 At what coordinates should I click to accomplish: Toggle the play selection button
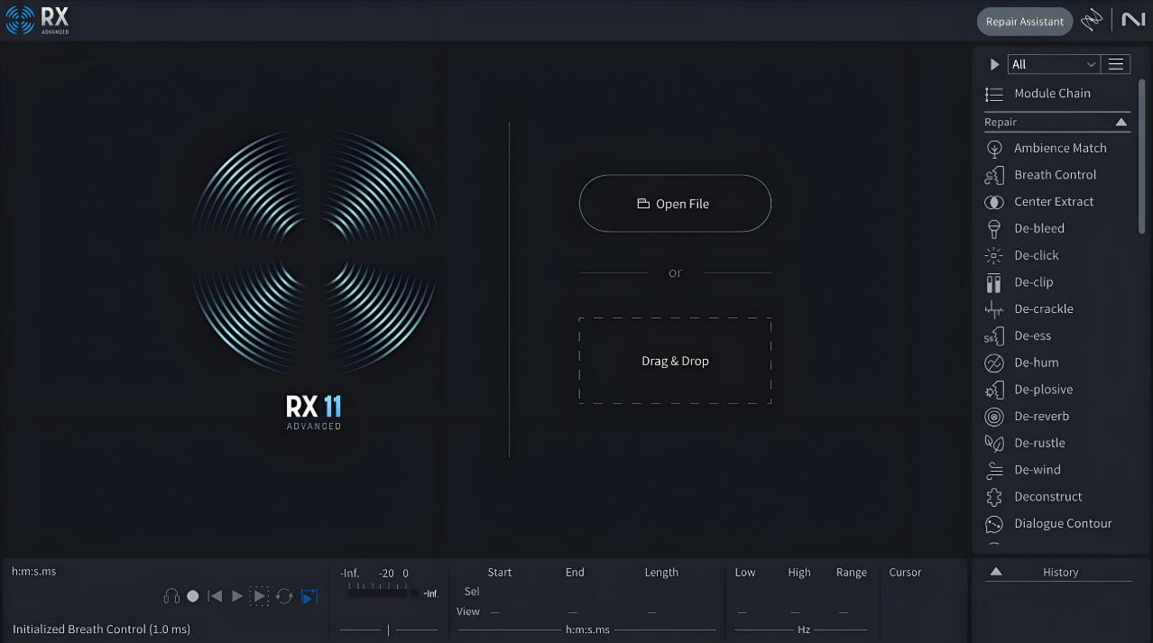pyautogui.click(x=259, y=596)
